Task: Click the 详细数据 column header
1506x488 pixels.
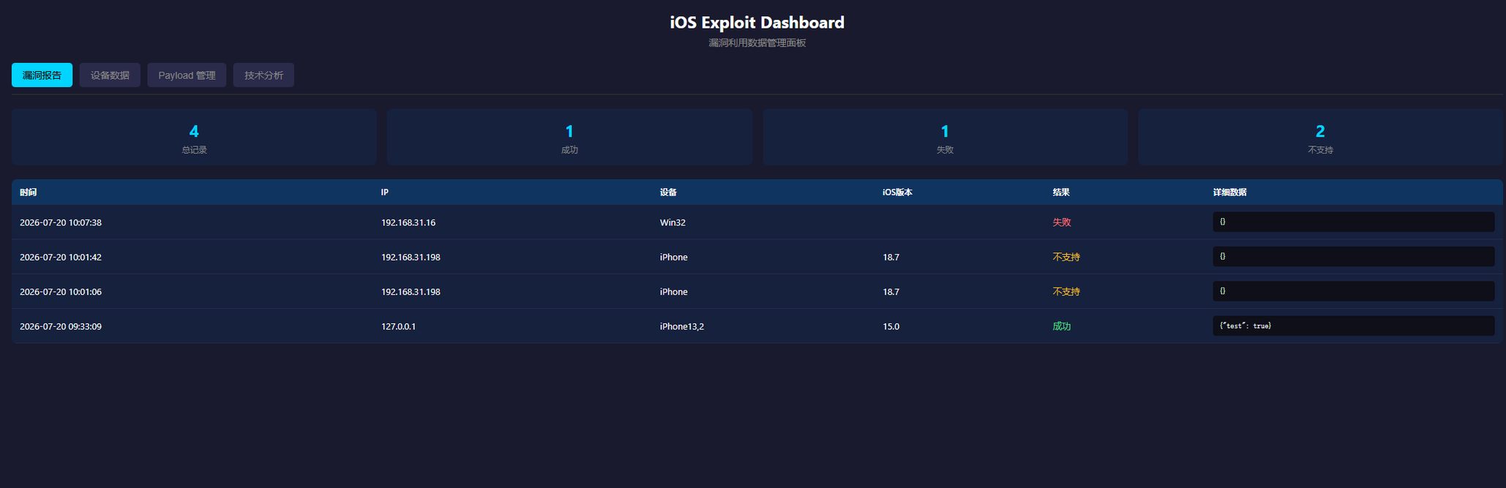Action: [x=1229, y=192]
